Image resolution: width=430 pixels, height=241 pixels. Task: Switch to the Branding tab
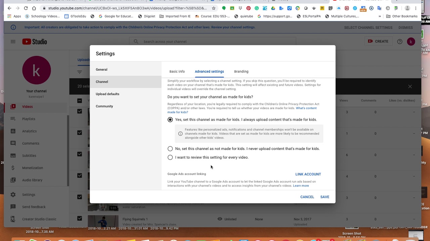click(241, 72)
